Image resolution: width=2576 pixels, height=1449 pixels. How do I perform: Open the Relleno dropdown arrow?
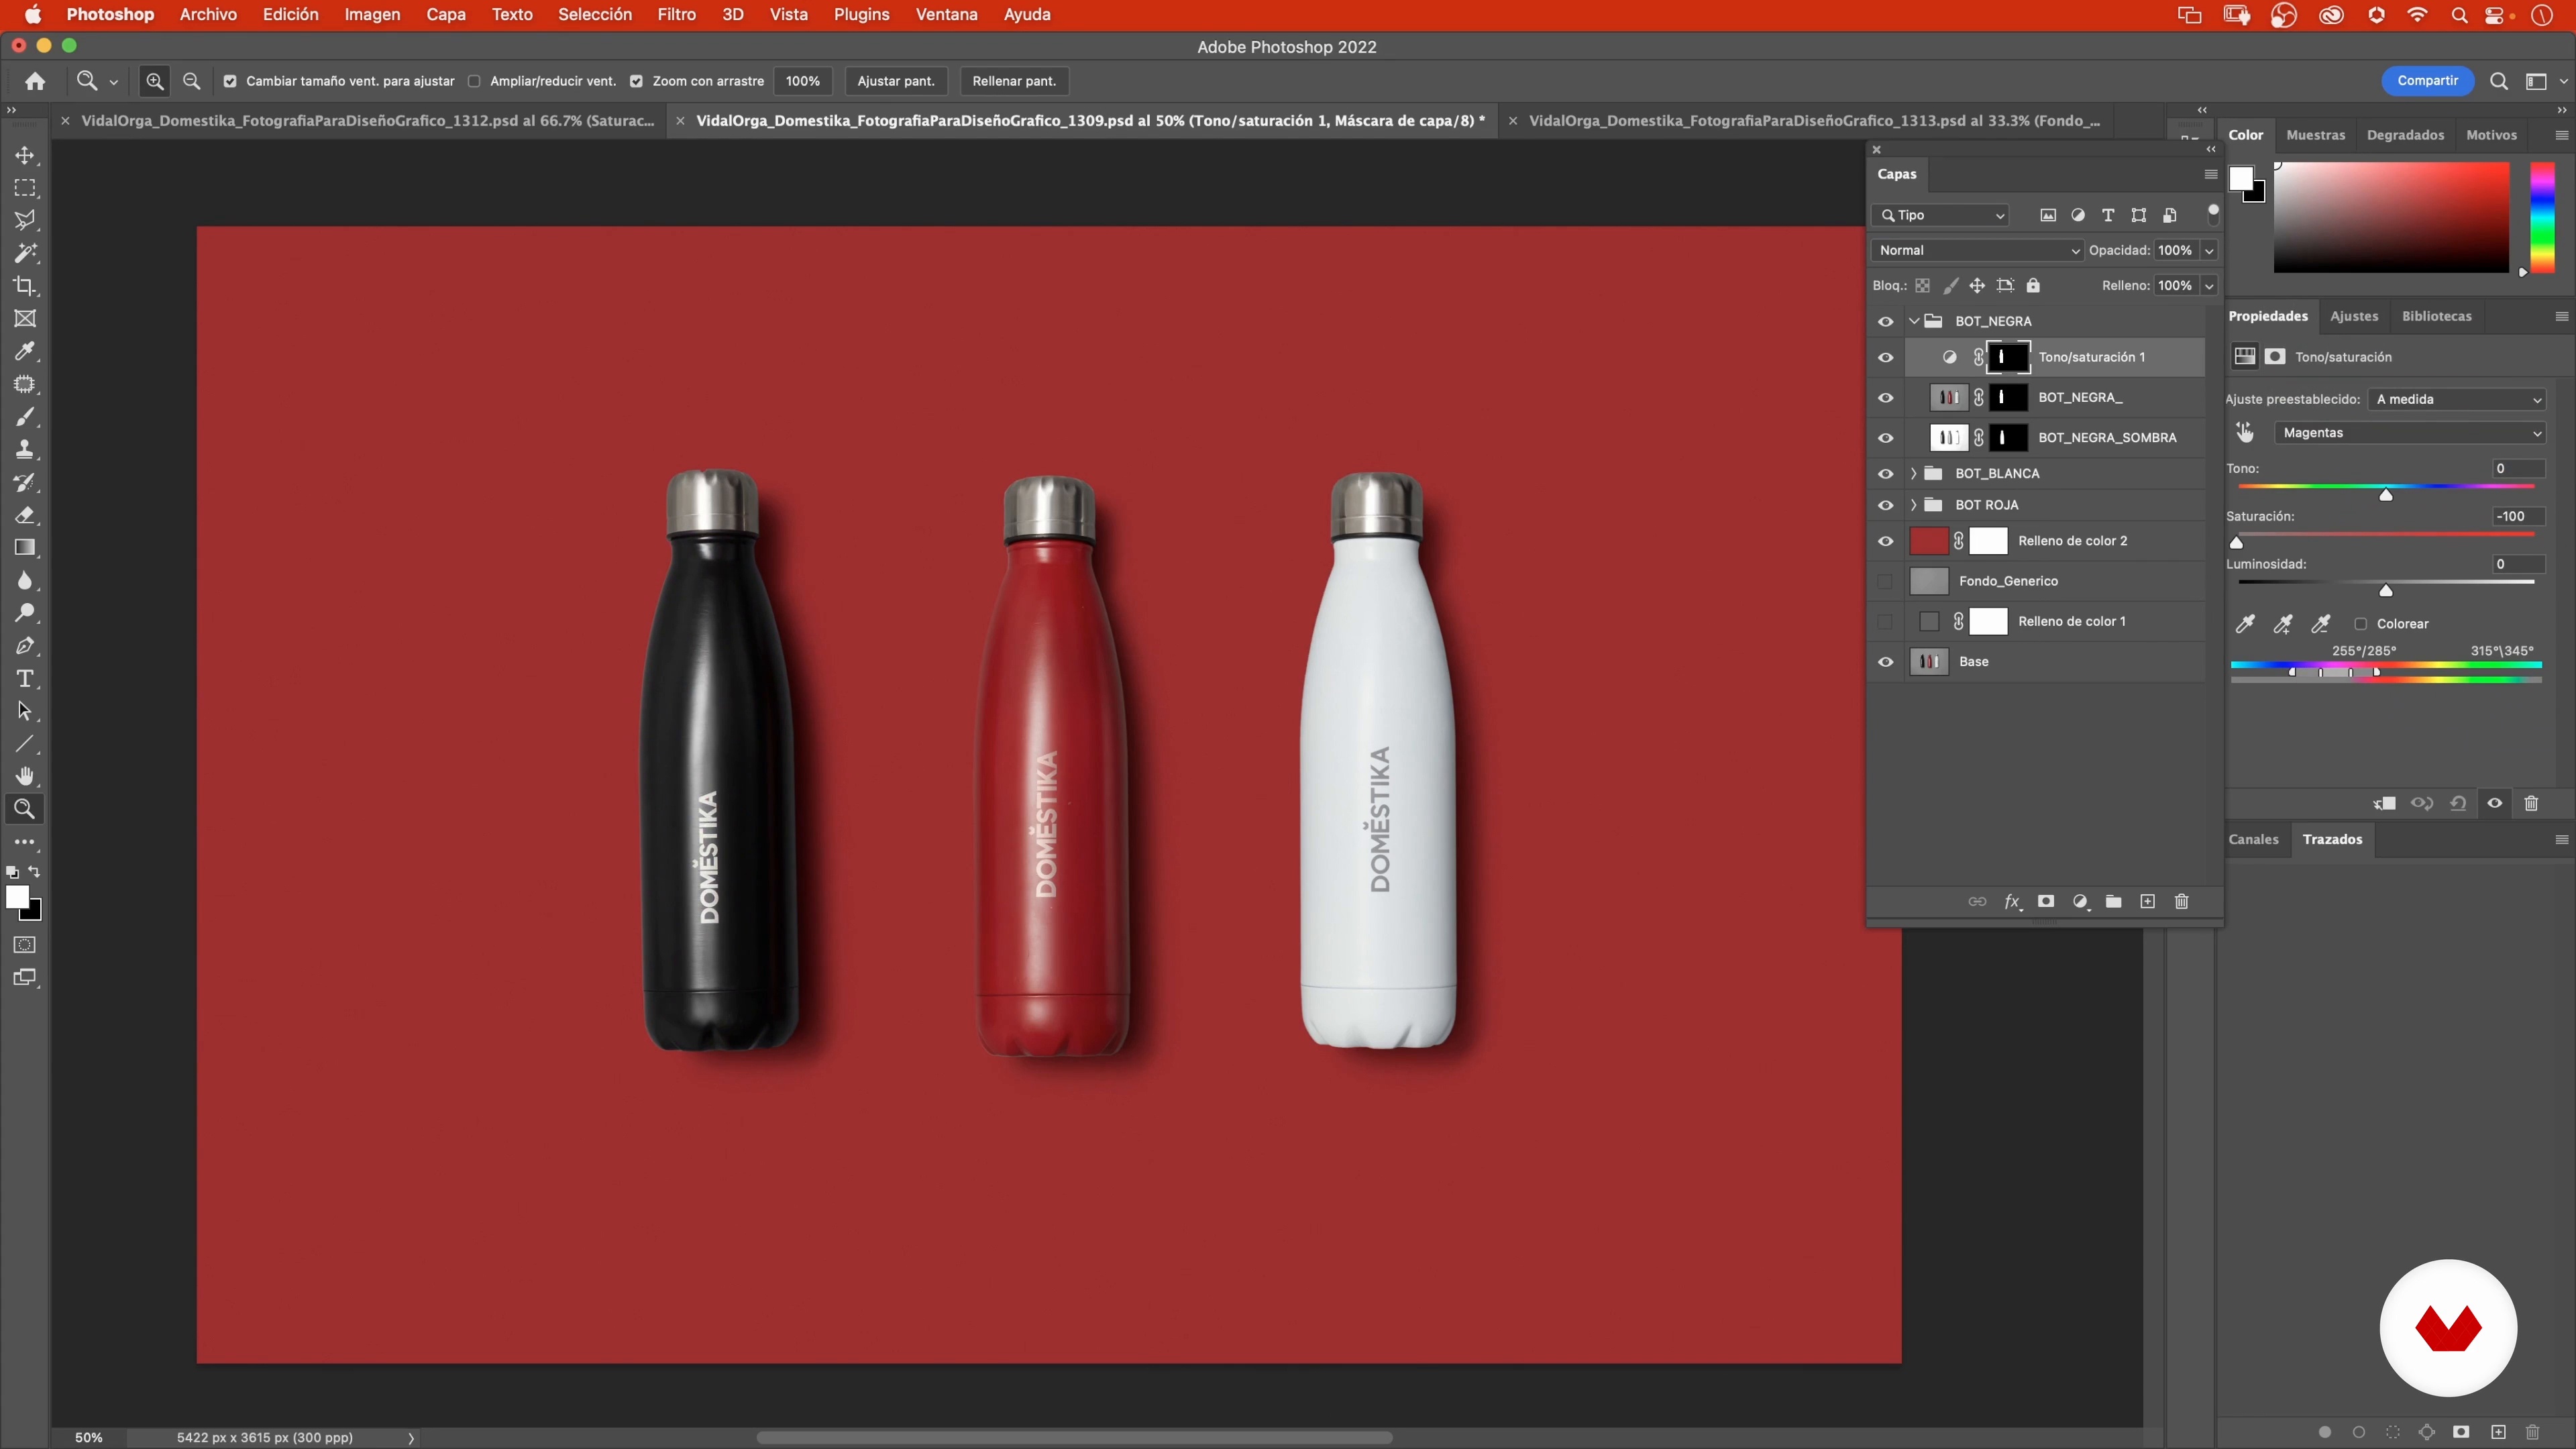click(2209, 286)
